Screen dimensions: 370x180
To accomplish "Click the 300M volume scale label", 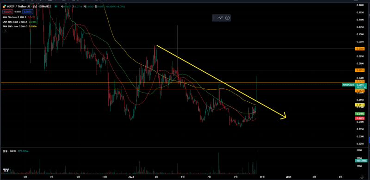I will pyautogui.click(x=360, y=150).
